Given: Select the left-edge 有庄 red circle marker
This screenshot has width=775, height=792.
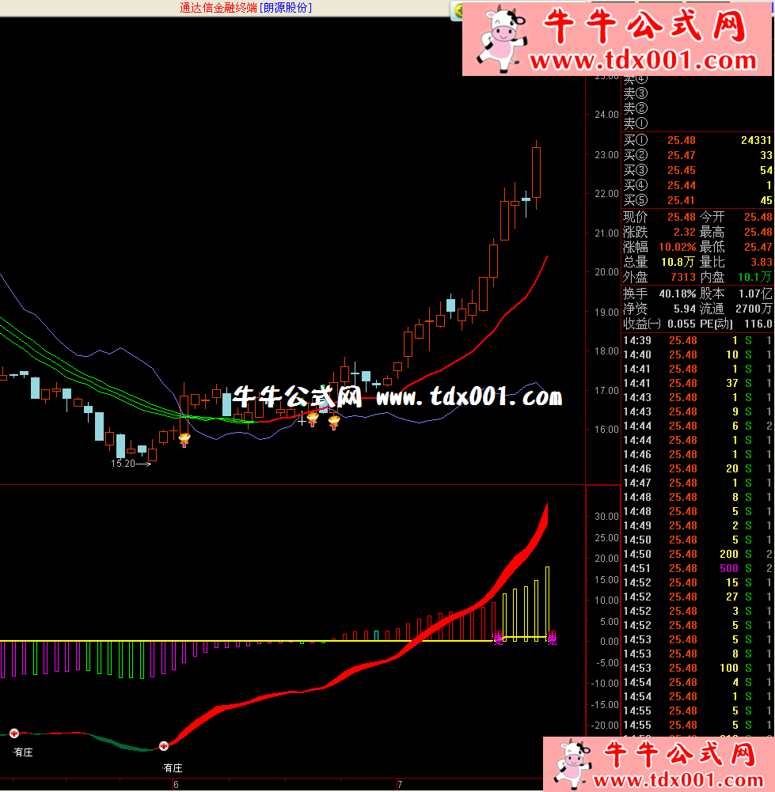Looking at the screenshot, I should [13, 733].
